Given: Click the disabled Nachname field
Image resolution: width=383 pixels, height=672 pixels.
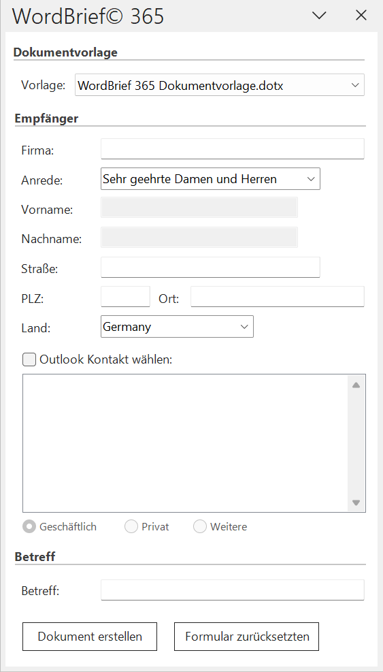Looking at the screenshot, I should point(199,238).
